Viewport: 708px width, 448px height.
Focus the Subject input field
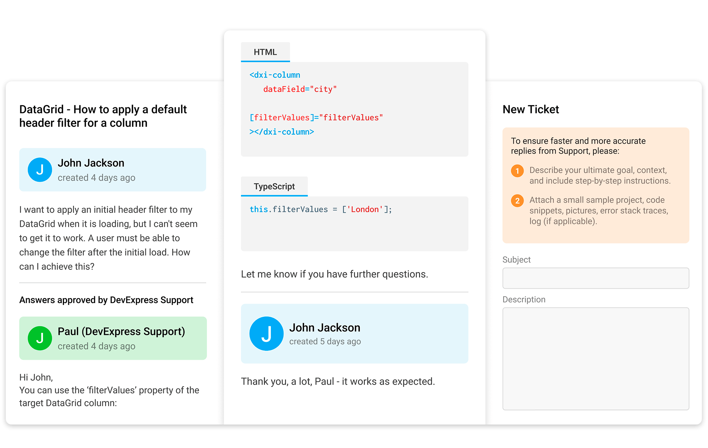596,278
